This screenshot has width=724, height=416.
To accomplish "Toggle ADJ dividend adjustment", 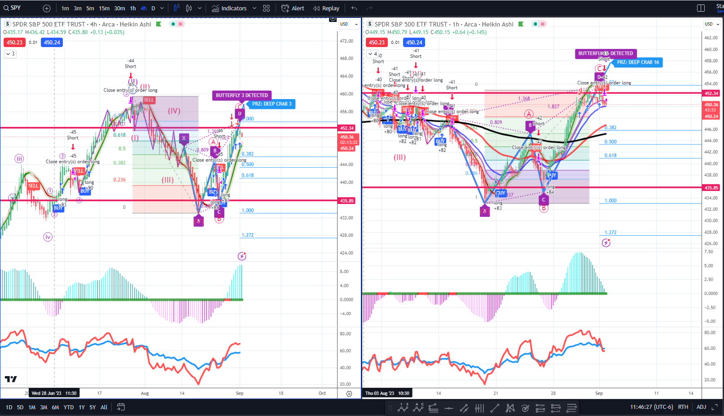I will [701, 407].
